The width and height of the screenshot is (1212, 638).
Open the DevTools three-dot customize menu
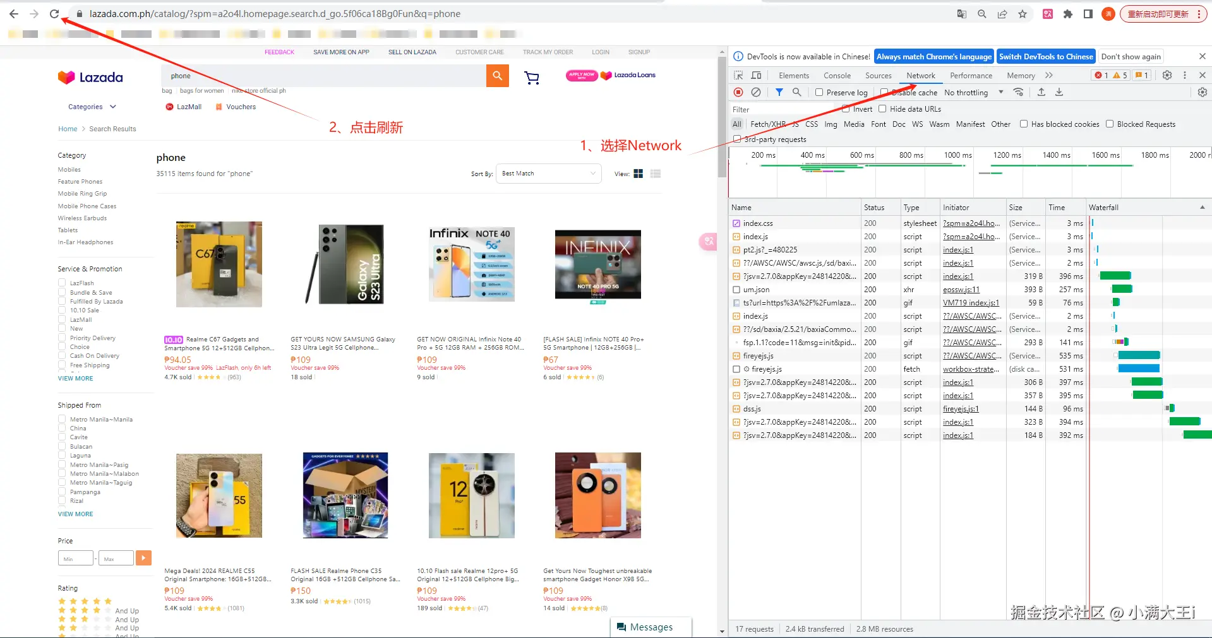[1185, 75]
